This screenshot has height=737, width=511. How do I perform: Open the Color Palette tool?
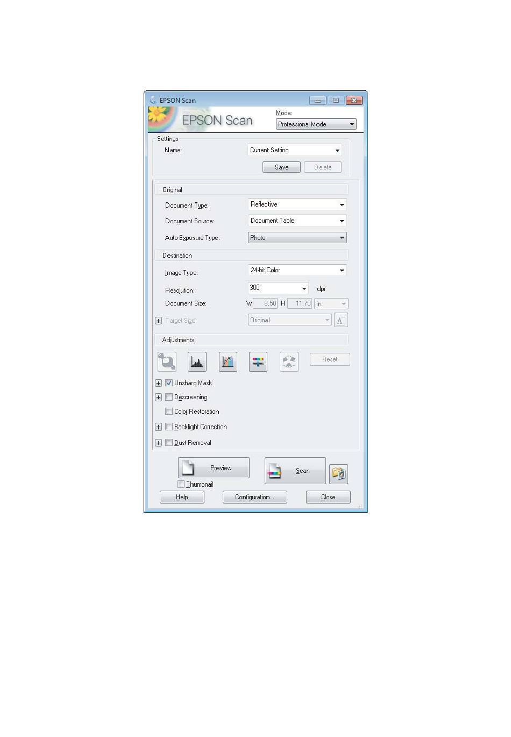click(x=289, y=362)
